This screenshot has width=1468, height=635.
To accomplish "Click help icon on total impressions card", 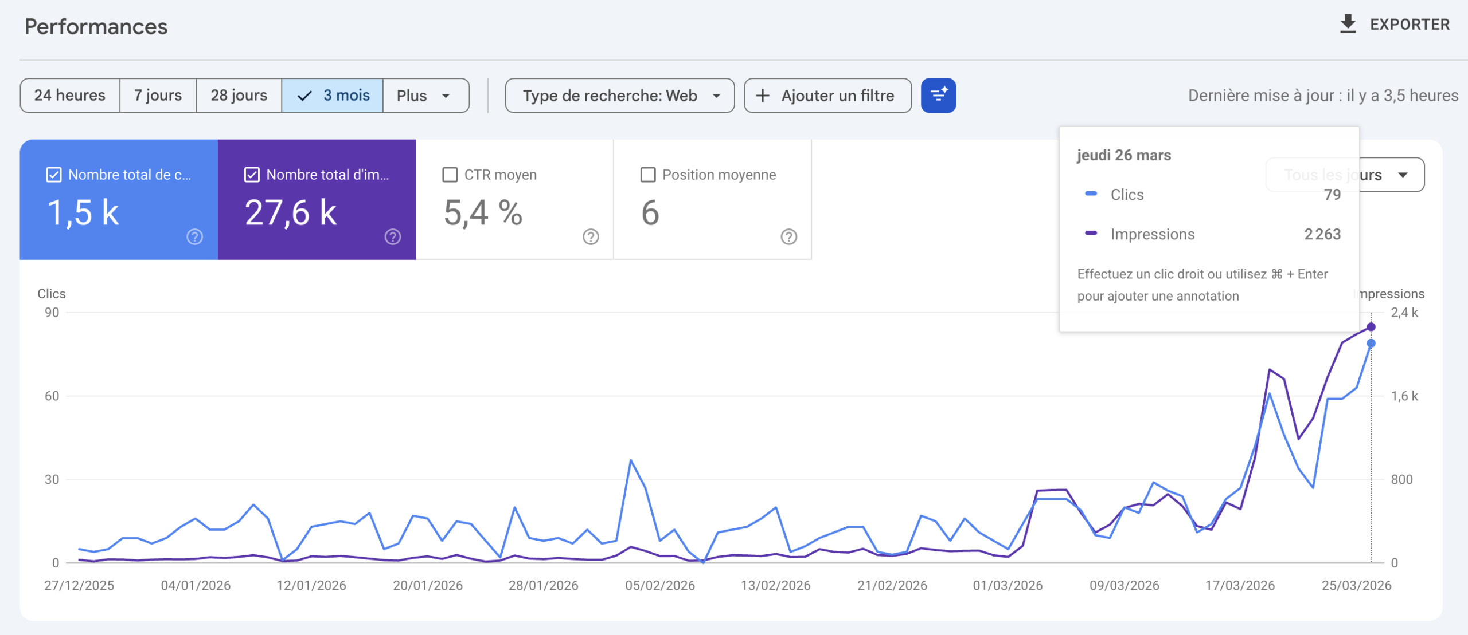I will coord(392,236).
